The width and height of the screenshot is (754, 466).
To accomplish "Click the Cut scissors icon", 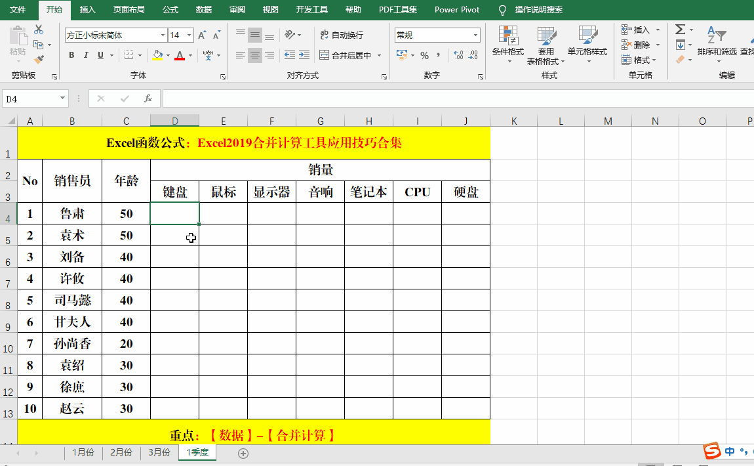I will pos(39,30).
